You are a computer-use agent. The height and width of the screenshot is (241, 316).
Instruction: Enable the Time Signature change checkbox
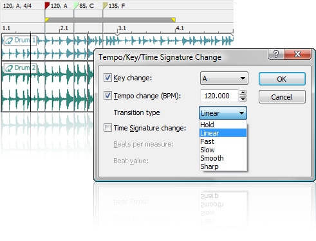pos(107,128)
